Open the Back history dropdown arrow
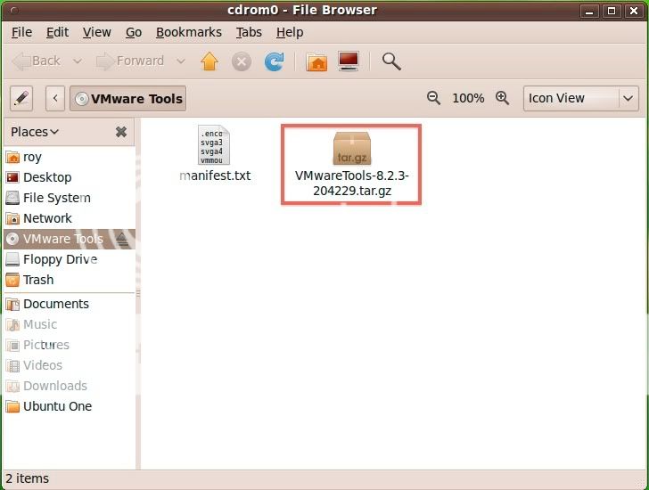649x490 pixels. pyautogui.click(x=77, y=61)
